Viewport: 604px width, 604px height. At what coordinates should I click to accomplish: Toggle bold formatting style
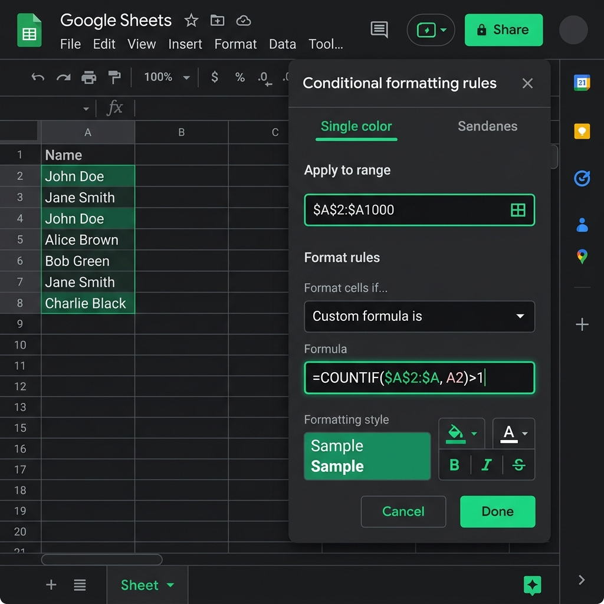(455, 465)
